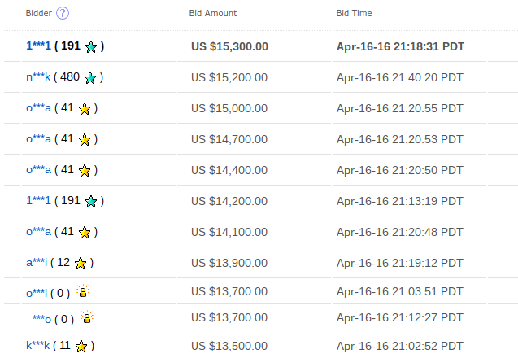Screen dimensions: 518x358
Task: Click the new-member icon beside _***o
Action: point(87,318)
